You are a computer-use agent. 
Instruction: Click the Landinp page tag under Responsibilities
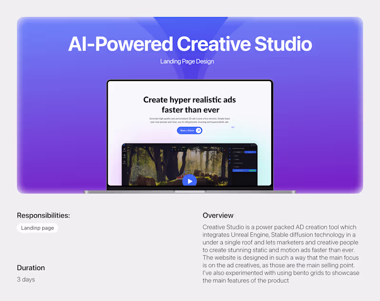(38, 228)
